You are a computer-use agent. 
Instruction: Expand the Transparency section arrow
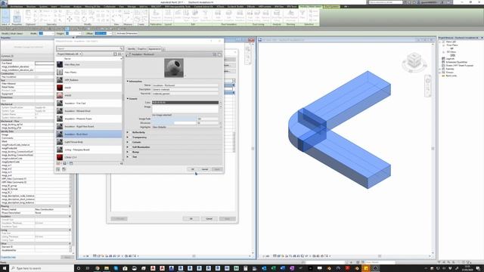point(128,138)
